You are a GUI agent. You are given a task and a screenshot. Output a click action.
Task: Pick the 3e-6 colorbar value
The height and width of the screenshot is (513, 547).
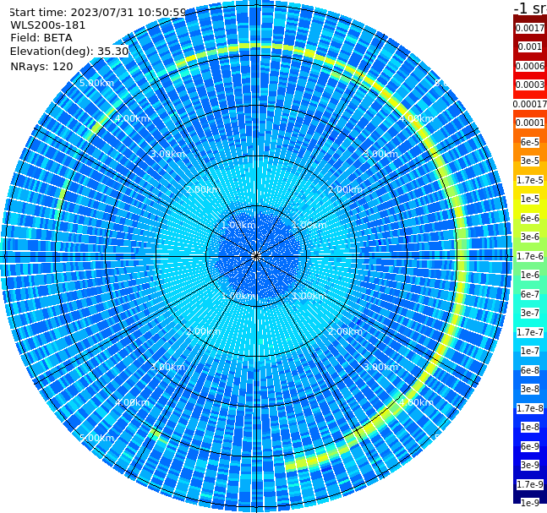click(530, 237)
